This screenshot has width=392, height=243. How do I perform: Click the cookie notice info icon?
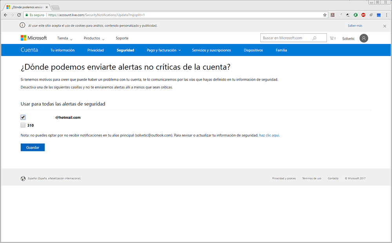click(22, 25)
